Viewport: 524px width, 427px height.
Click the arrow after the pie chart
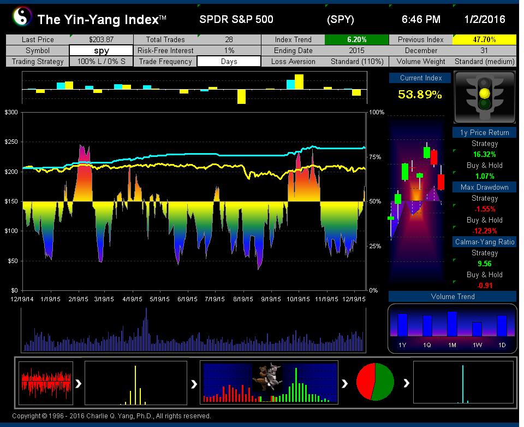(406, 383)
